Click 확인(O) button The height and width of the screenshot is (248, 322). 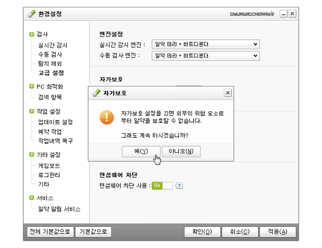click(202, 232)
